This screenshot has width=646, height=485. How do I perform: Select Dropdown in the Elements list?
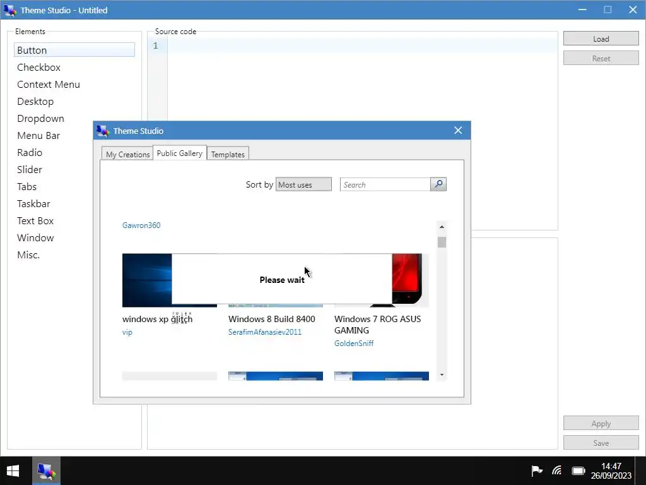click(54, 118)
